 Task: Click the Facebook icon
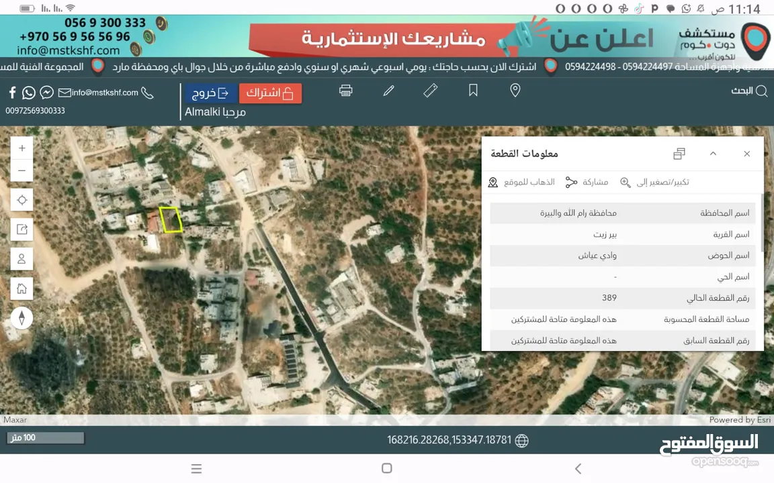(x=11, y=92)
